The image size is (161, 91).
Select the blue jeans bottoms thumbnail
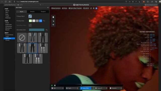32,38
